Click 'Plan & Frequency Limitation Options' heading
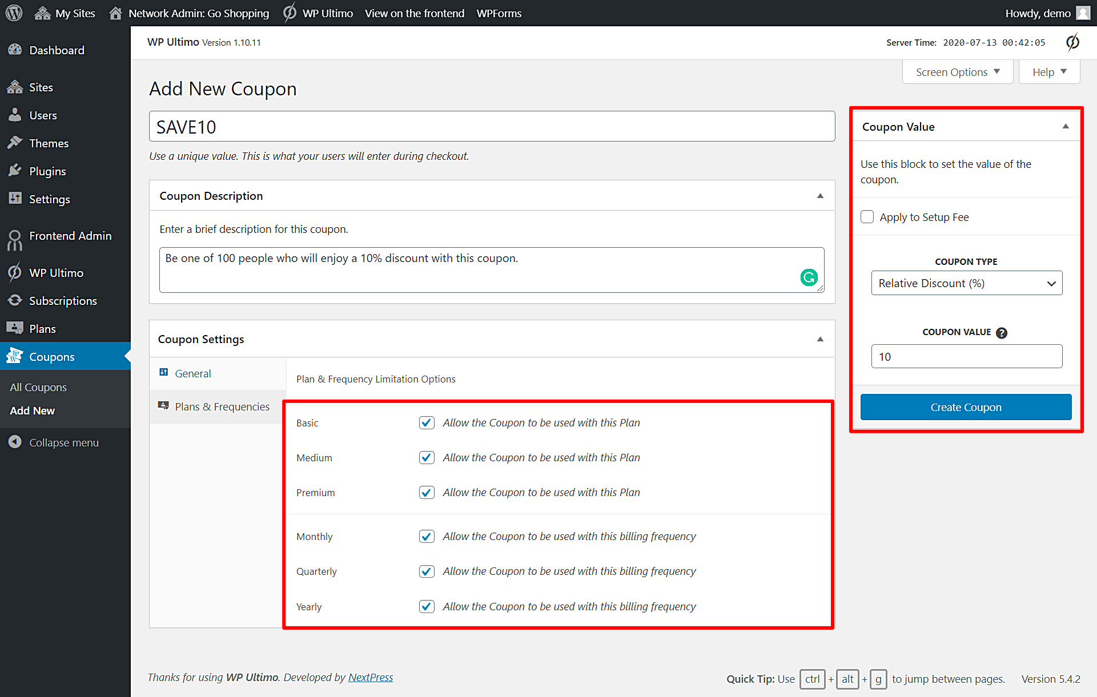This screenshot has height=697, width=1097. tap(376, 379)
